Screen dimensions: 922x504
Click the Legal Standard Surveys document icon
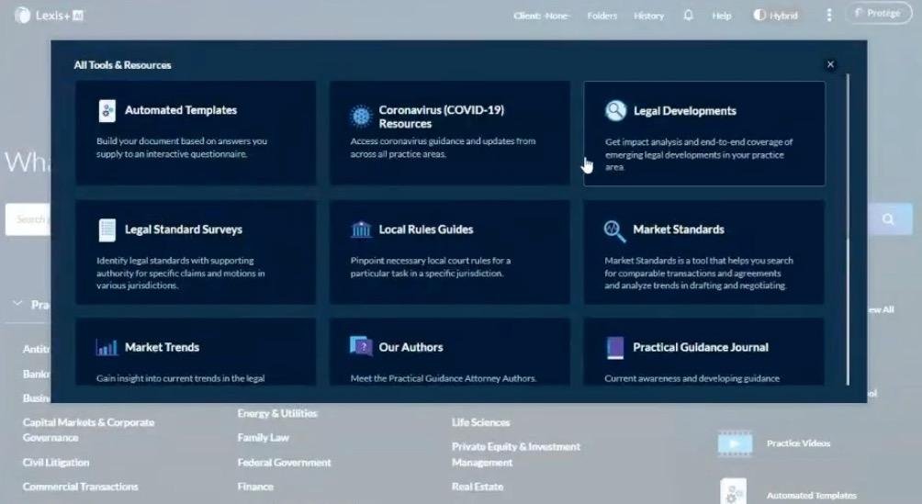click(107, 230)
